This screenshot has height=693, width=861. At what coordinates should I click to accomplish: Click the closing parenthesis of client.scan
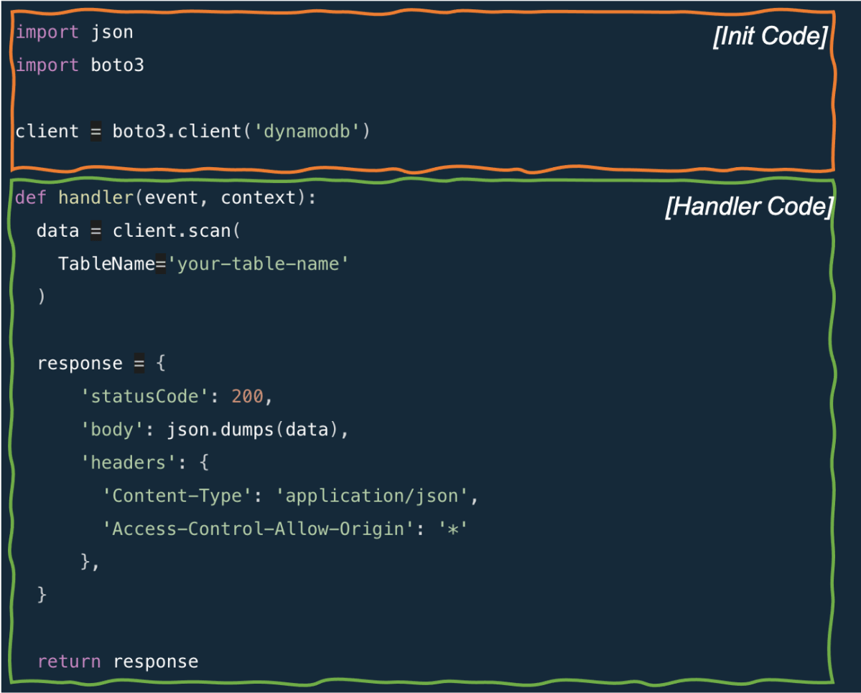point(41,297)
